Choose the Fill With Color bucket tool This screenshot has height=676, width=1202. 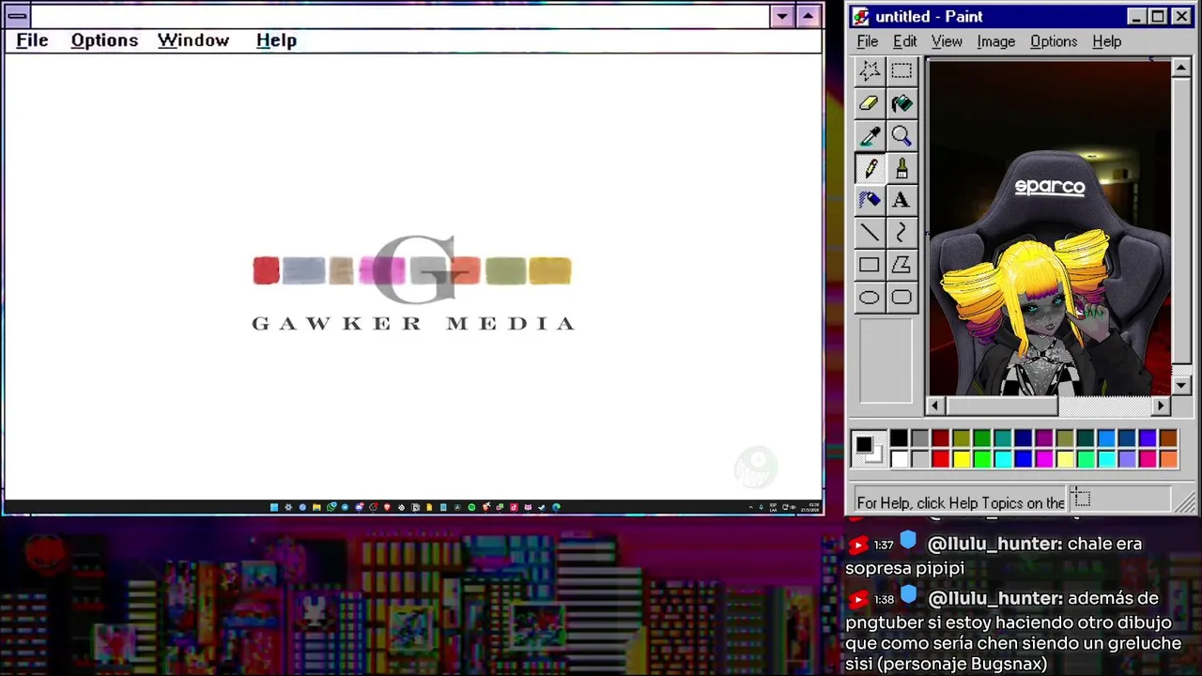pyautogui.click(x=901, y=103)
